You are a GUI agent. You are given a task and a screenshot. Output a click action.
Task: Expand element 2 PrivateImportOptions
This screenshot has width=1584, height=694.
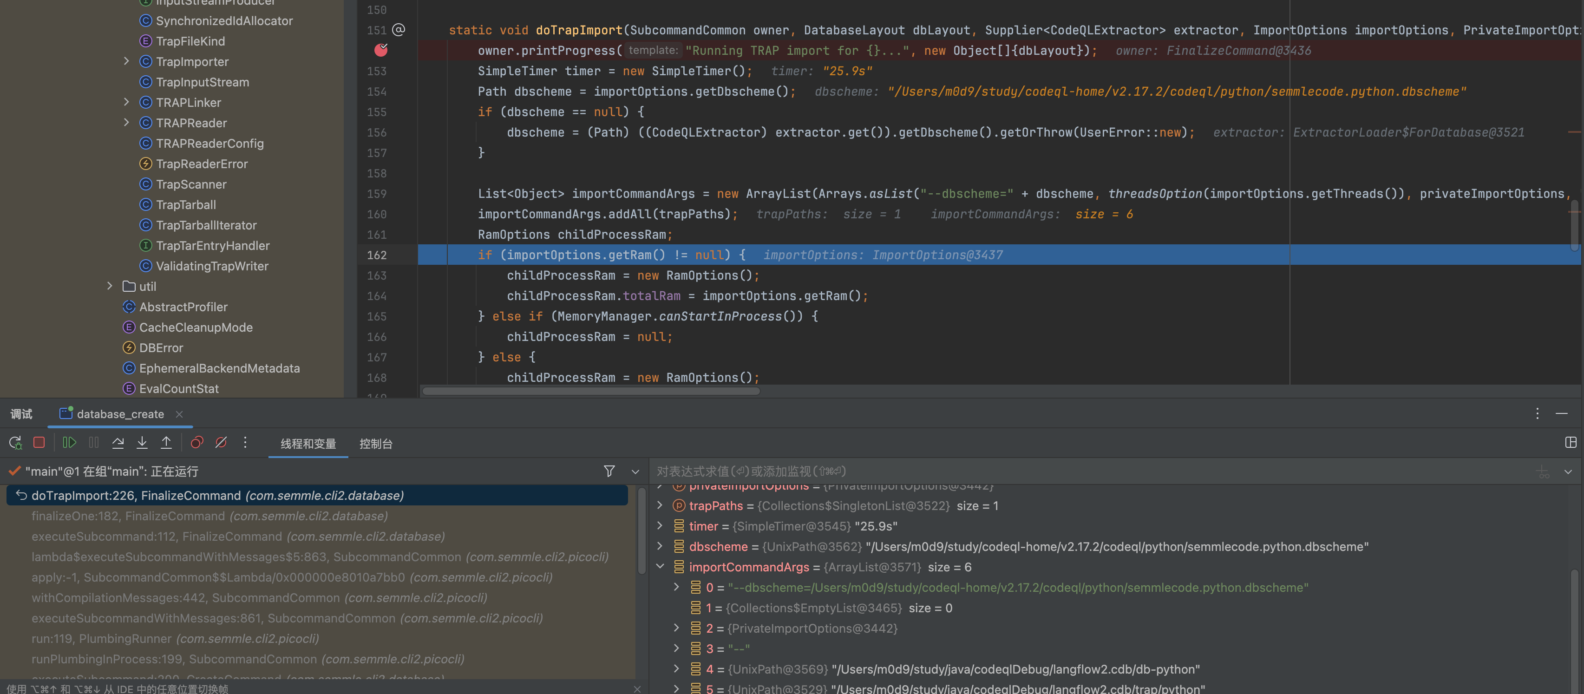point(676,628)
